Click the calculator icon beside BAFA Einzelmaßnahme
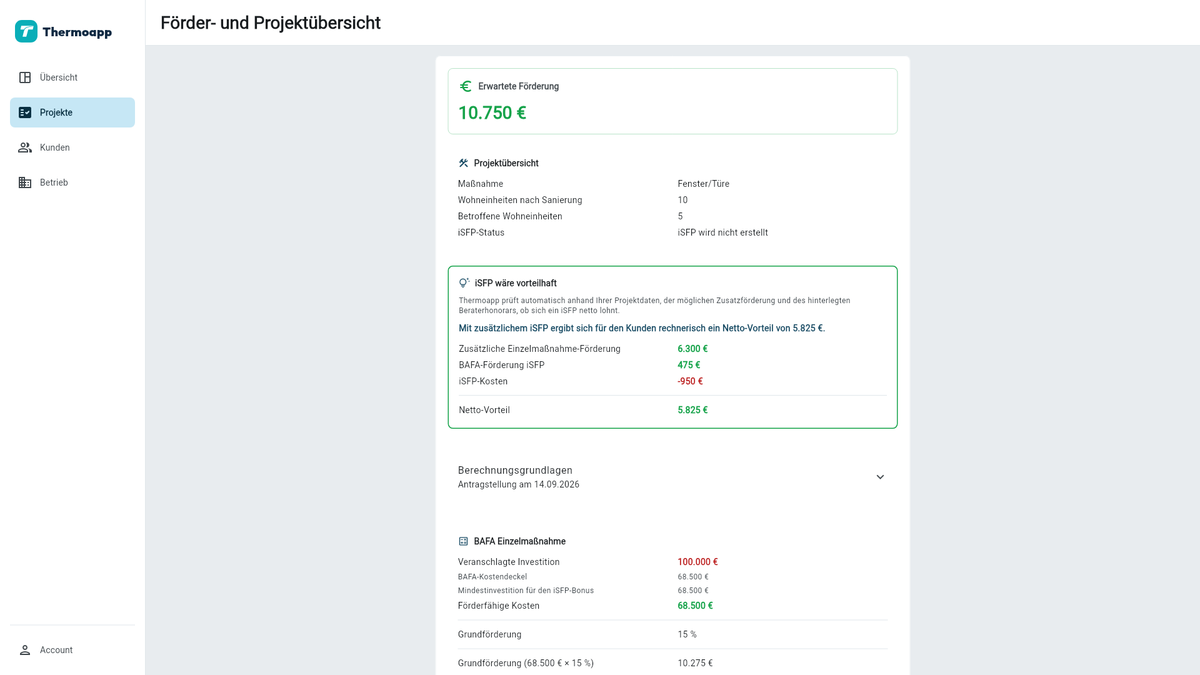 point(463,541)
